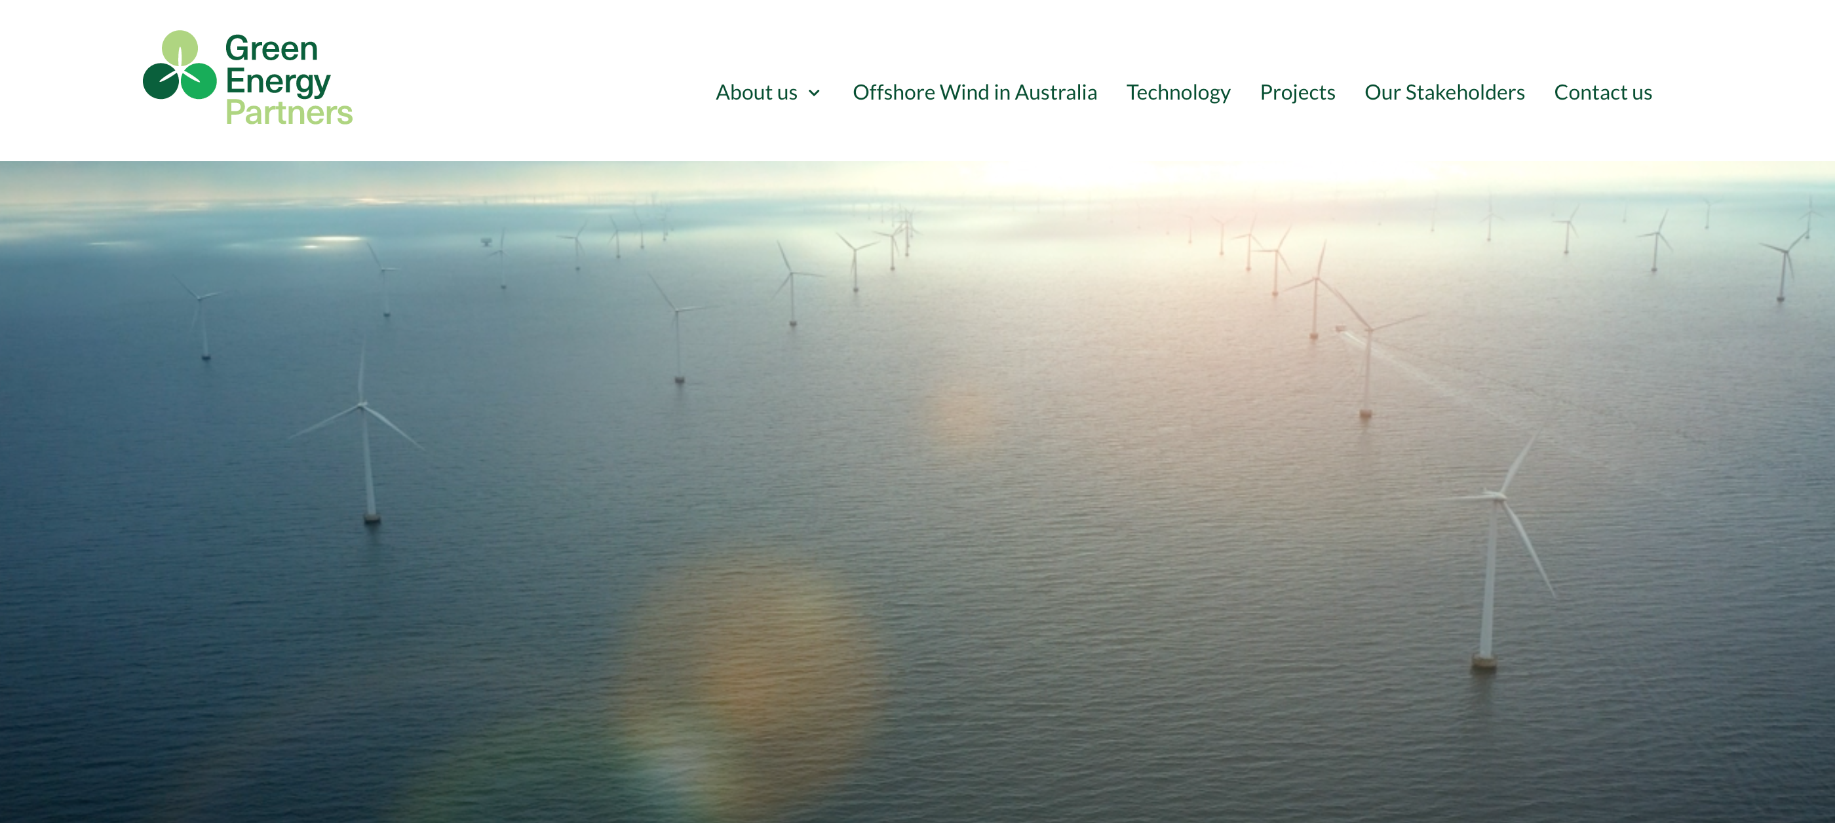Open the Contact us link
The image size is (1835, 823).
[x=1603, y=92]
